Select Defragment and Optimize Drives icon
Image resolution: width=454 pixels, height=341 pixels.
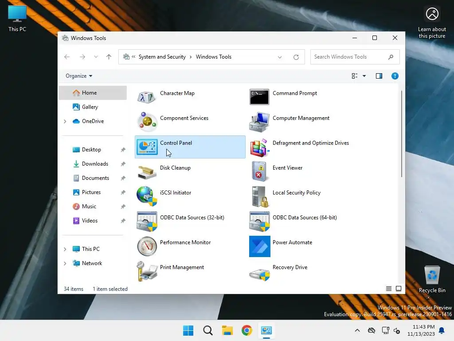[x=259, y=147]
